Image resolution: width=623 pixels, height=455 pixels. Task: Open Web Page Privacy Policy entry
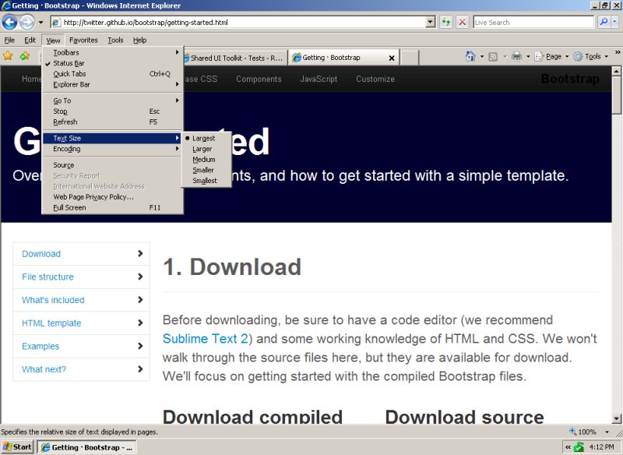click(112, 197)
